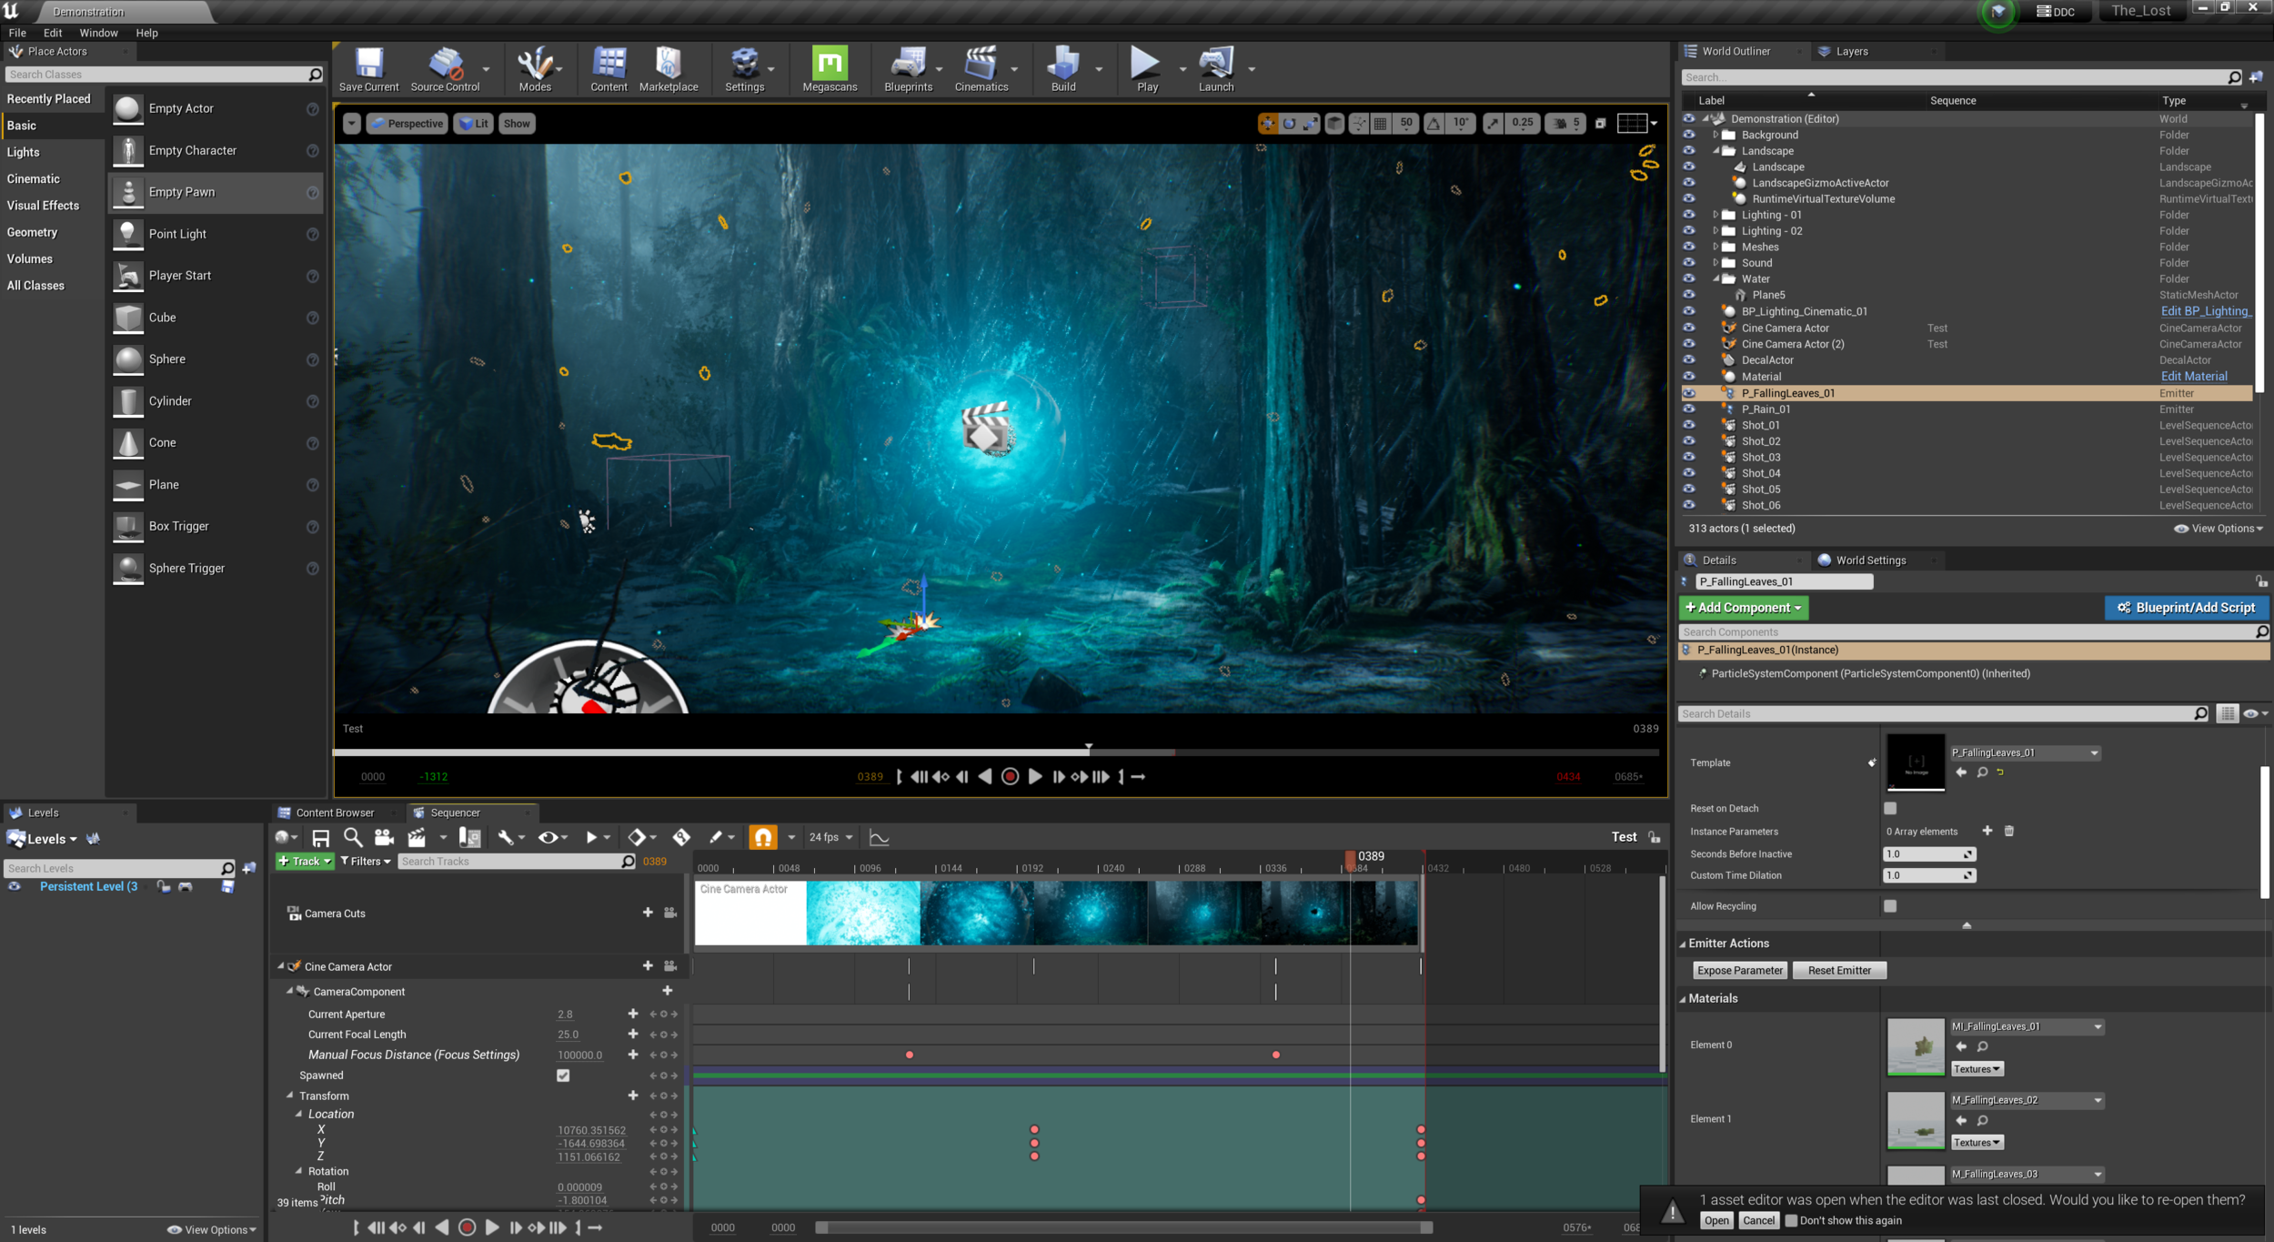Expand the Background folder in outliner
2274x1242 pixels.
[1716, 135]
